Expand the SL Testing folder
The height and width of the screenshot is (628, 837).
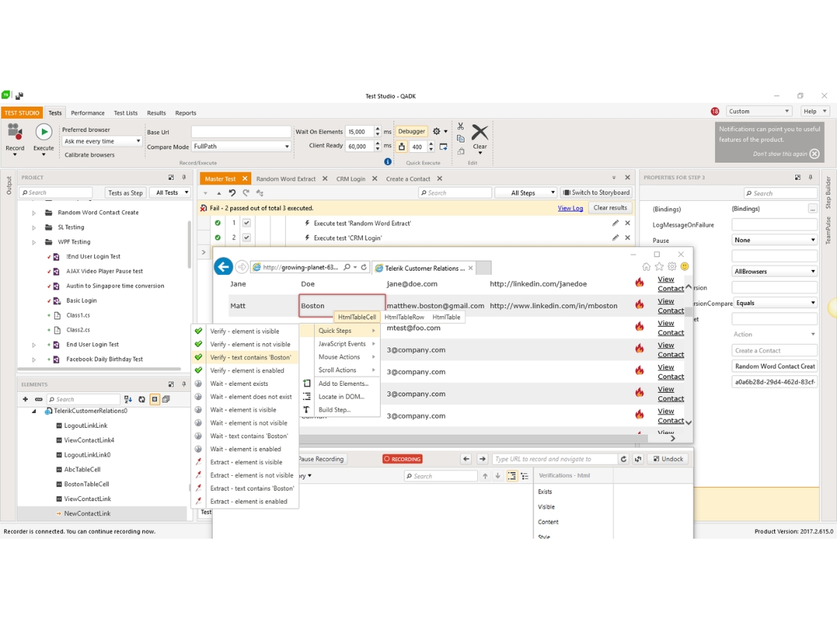[x=33, y=227]
